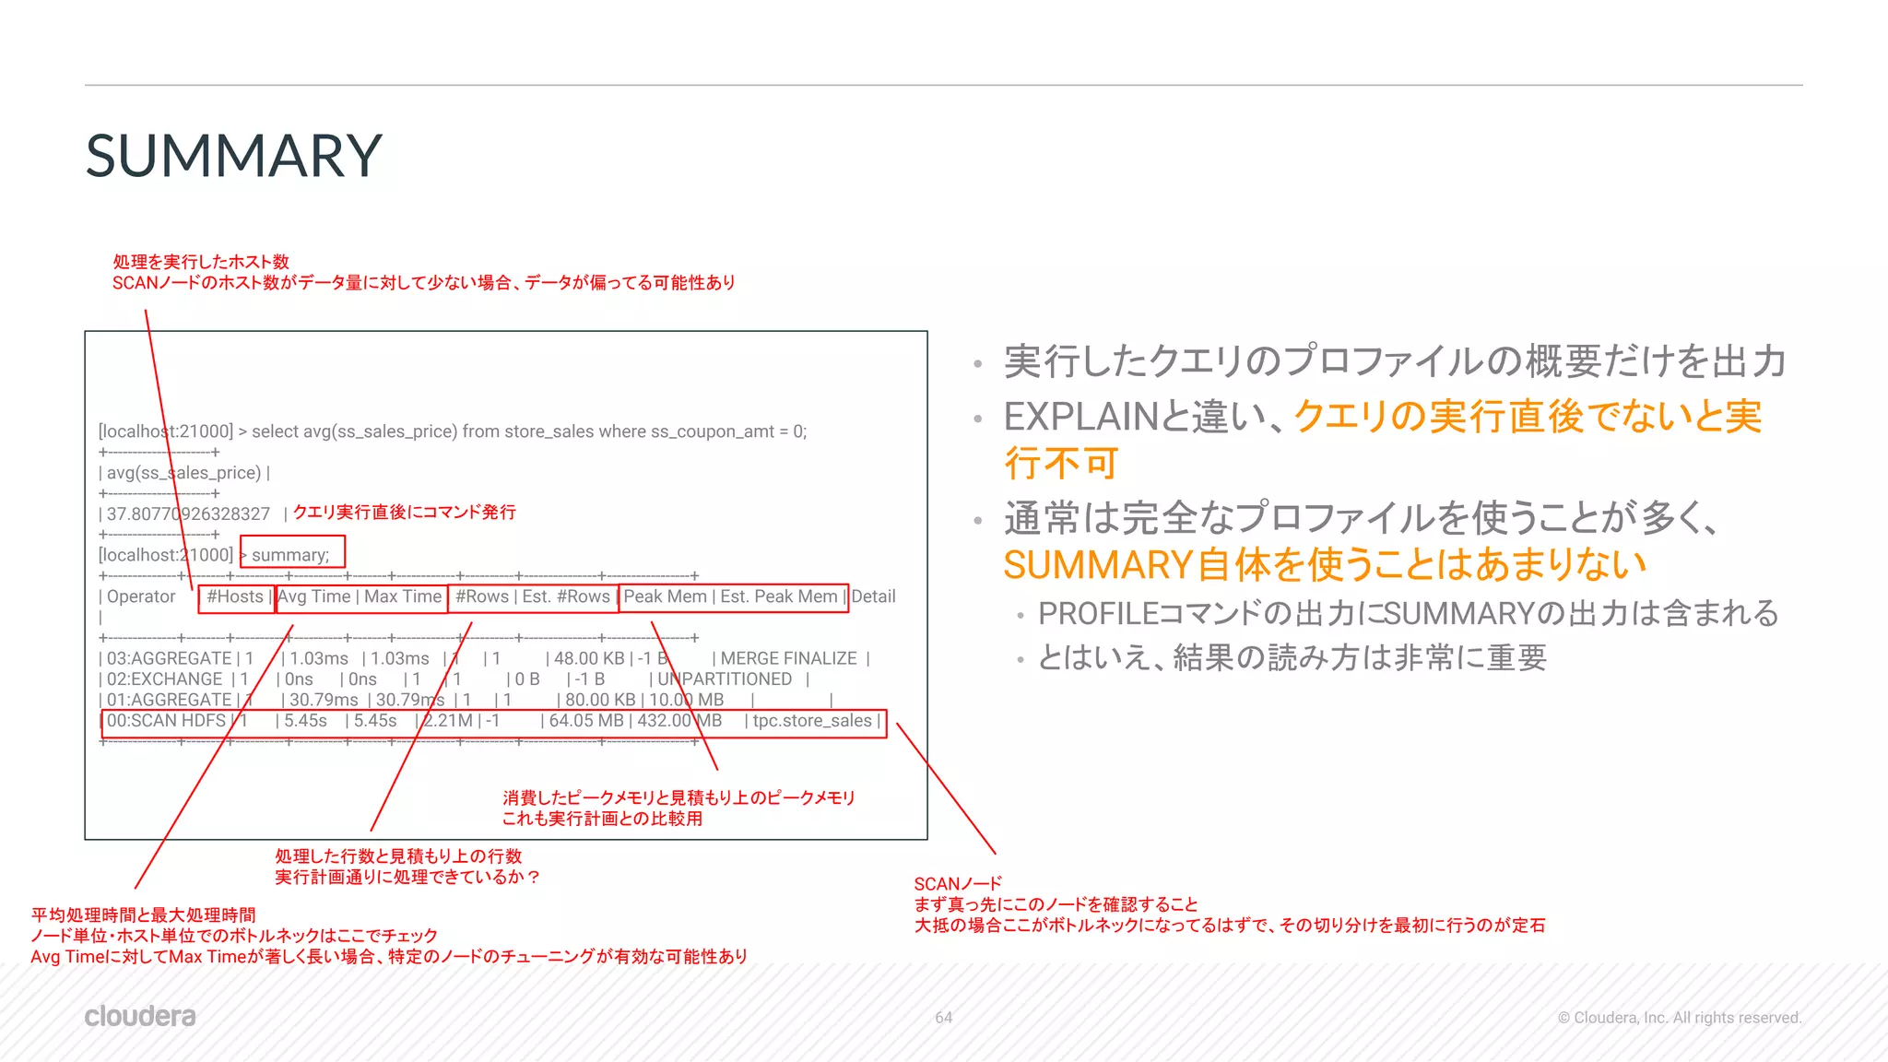Viewport: 1888px width, 1062px height.
Task: Click the sub-bullet 'PROFILEコマンドの出力にSUMMARYの出力は含まれる'
Action: [1409, 613]
